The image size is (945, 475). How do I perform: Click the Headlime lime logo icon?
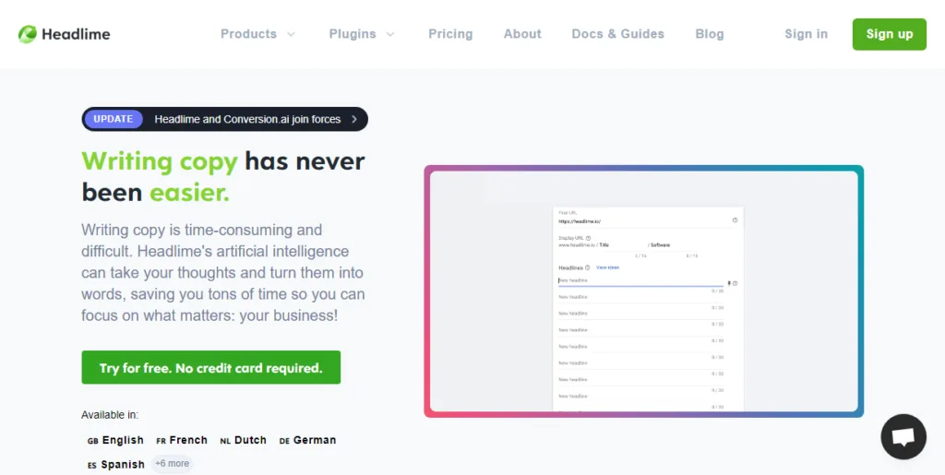point(27,34)
